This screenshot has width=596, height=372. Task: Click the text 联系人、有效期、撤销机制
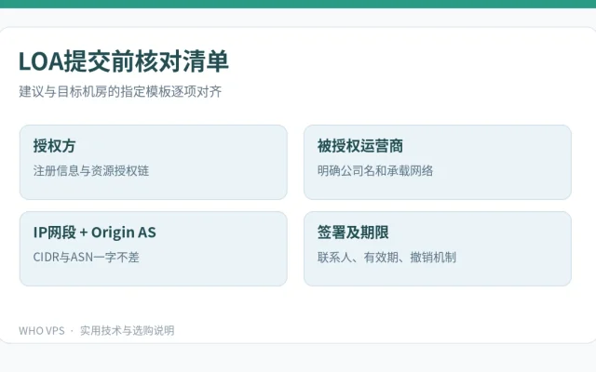(386, 258)
